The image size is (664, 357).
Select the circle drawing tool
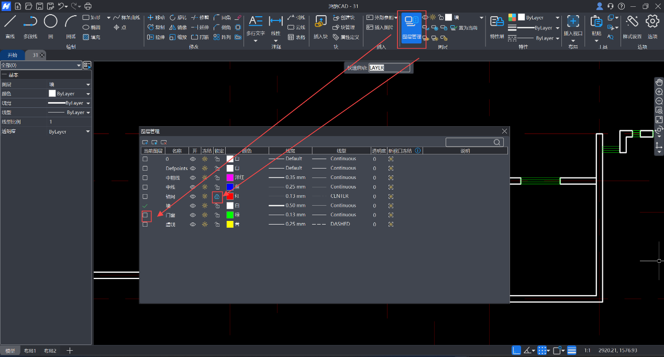50,26
